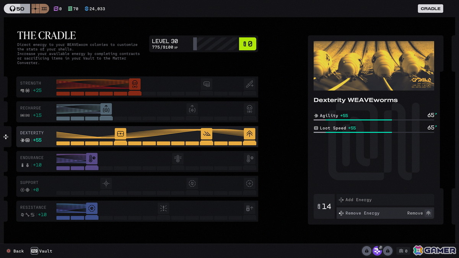The image size is (459, 258).
Task: Select the striped middle Dexterity perk node
Action: tap(207, 134)
